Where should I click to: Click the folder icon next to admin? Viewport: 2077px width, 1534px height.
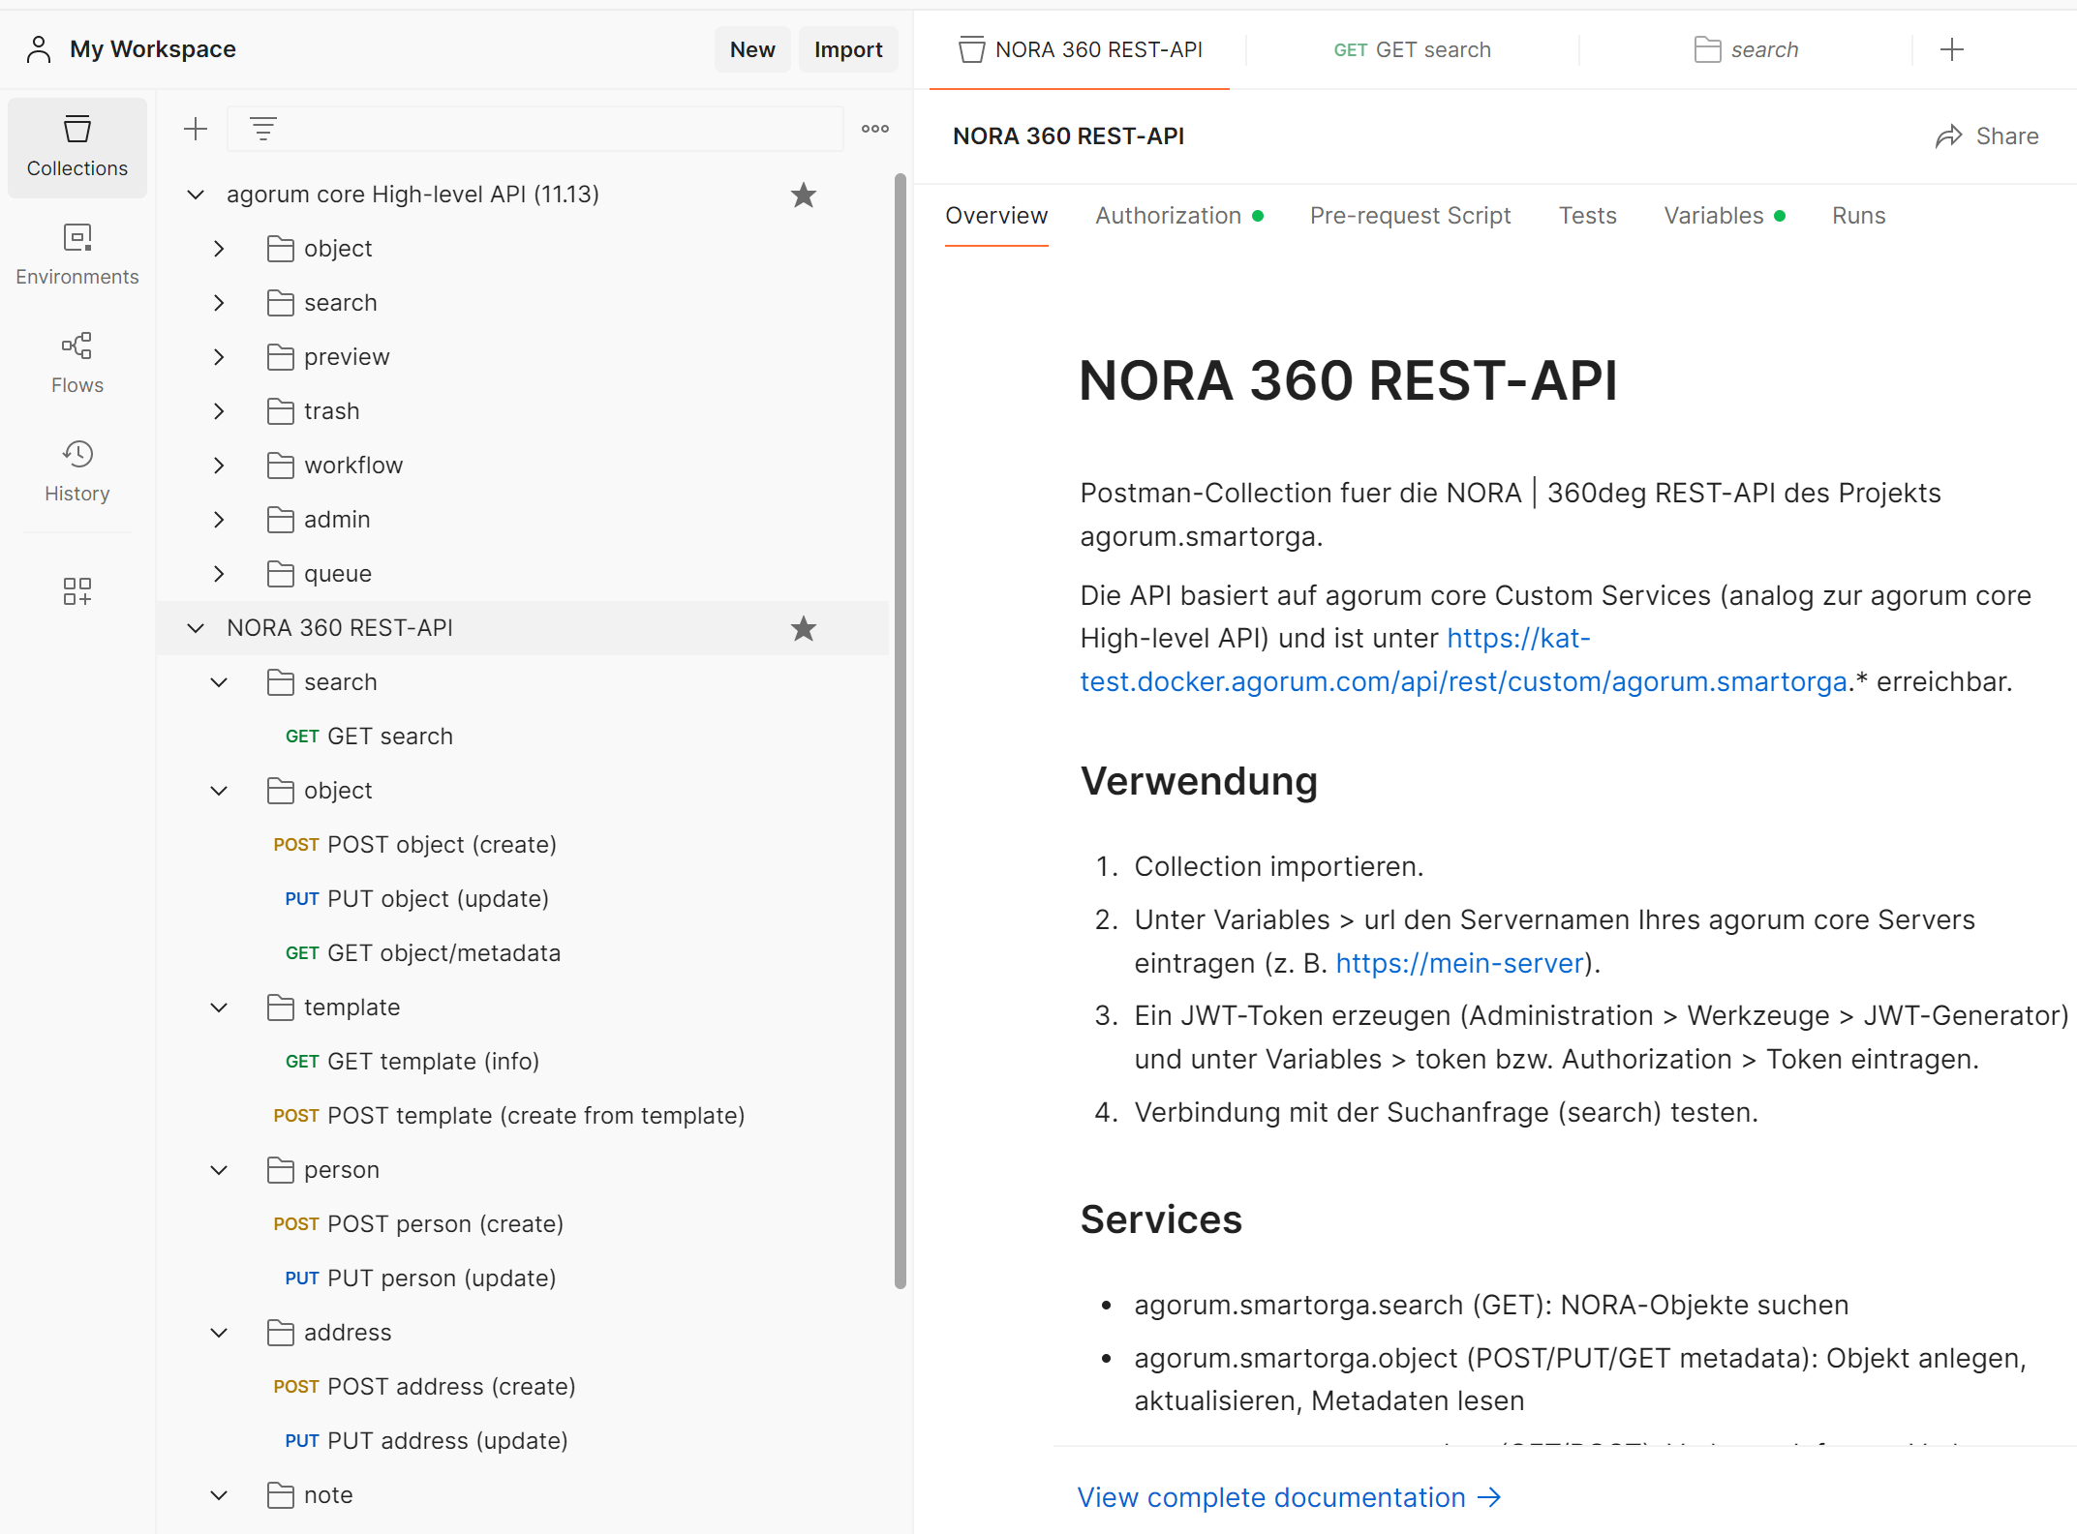pyautogui.click(x=281, y=520)
